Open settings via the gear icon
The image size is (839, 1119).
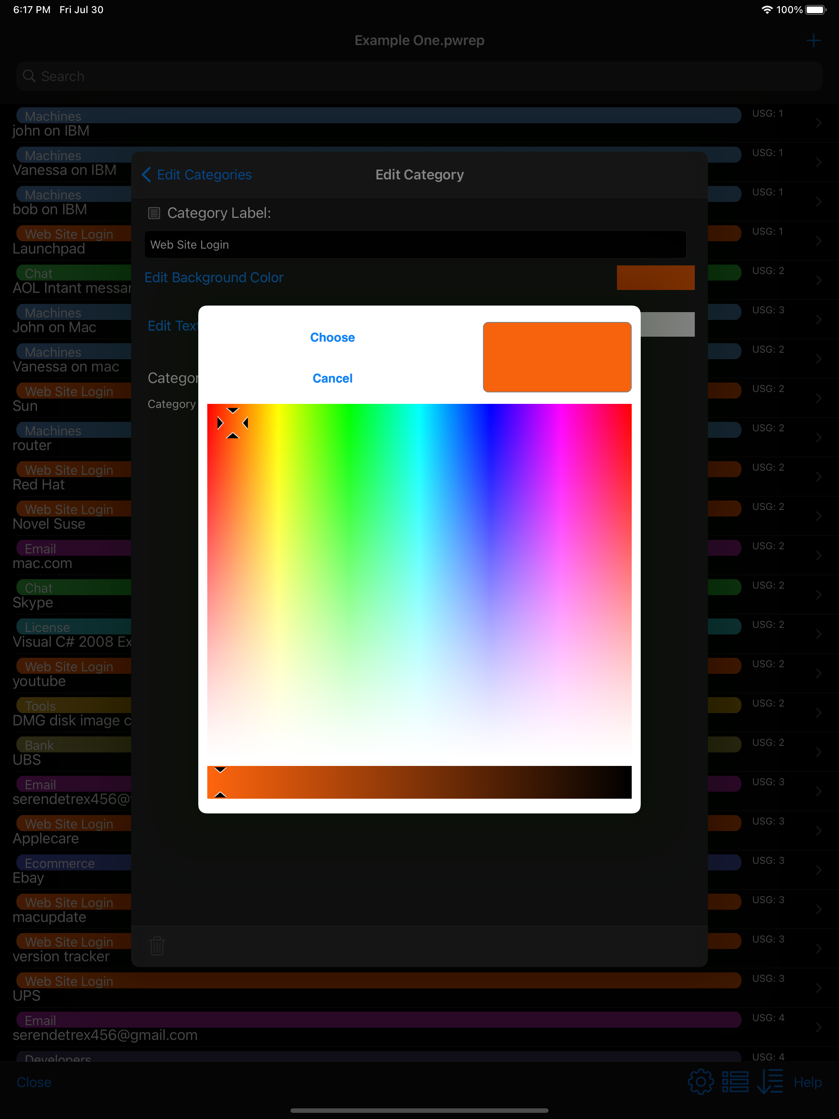click(701, 1082)
